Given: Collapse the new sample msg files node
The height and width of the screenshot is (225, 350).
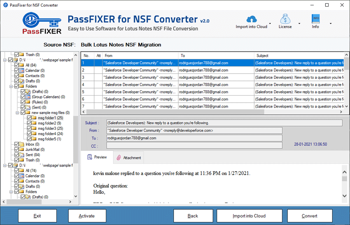Looking at the screenshot, I should click(x=17, y=112).
